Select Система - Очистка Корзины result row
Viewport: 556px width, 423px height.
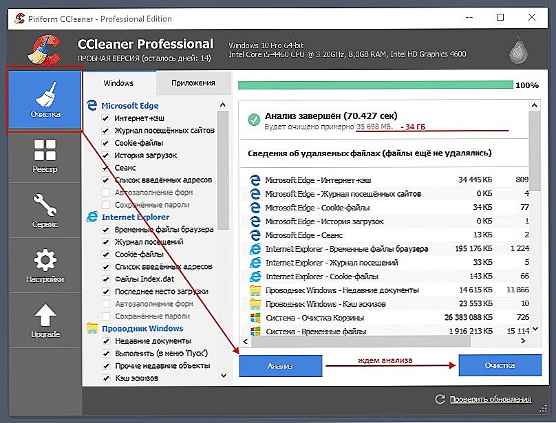point(385,317)
